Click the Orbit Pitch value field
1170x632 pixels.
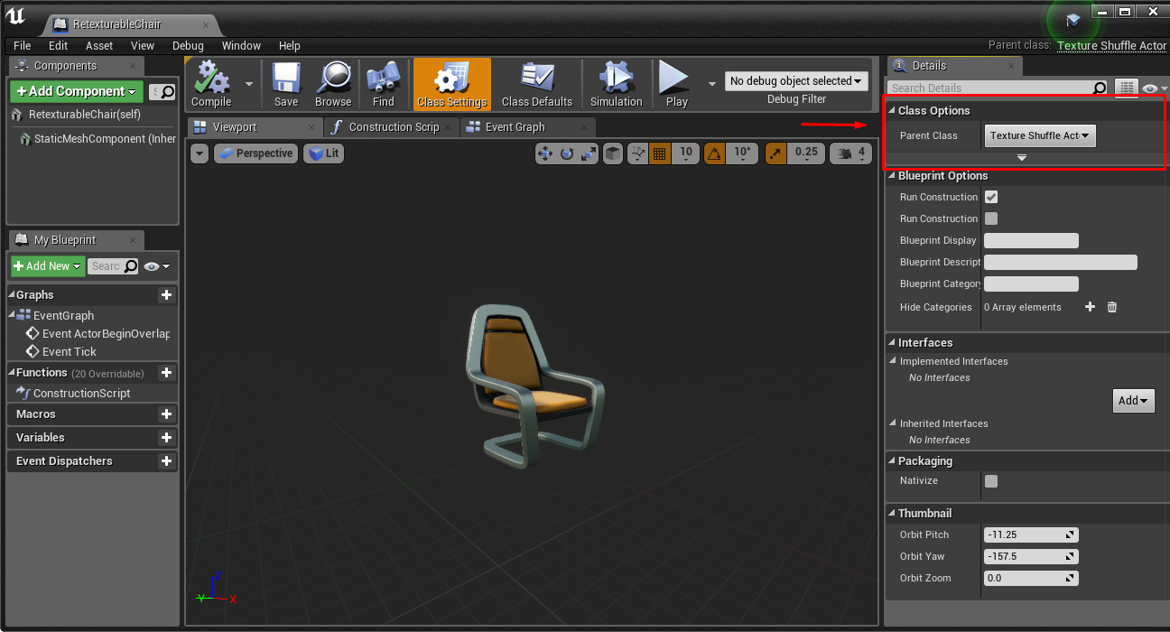(x=1030, y=534)
